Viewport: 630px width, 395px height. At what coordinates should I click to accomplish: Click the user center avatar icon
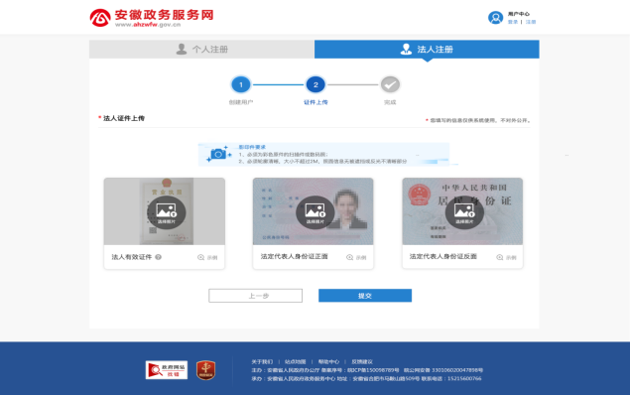pos(495,18)
